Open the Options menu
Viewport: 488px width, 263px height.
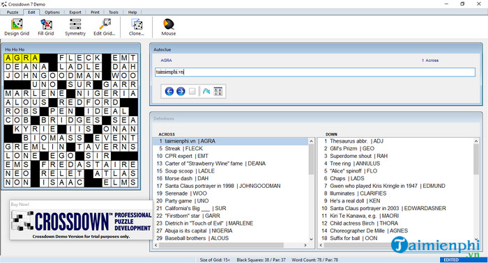pyautogui.click(x=52, y=12)
